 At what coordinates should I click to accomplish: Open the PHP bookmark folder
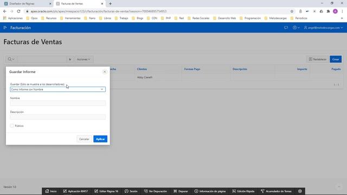click(x=166, y=18)
